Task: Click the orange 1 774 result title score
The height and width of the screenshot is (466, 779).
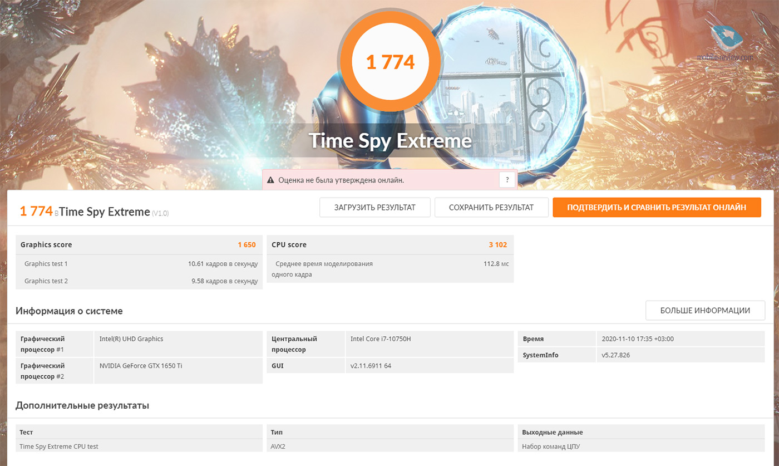Action: [x=36, y=211]
